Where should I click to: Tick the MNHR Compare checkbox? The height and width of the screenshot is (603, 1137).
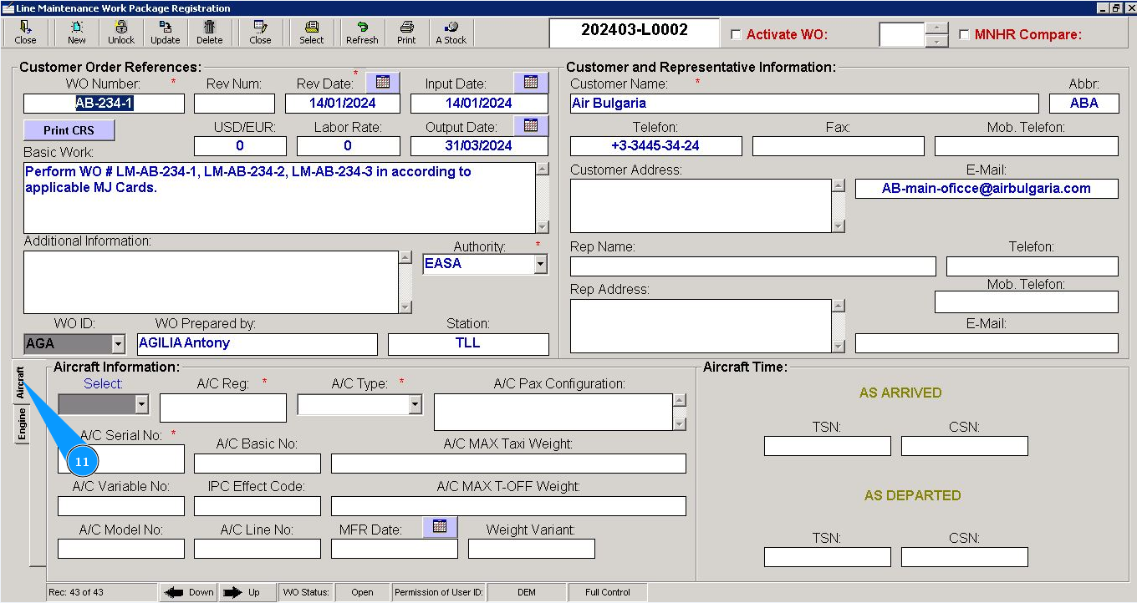964,35
